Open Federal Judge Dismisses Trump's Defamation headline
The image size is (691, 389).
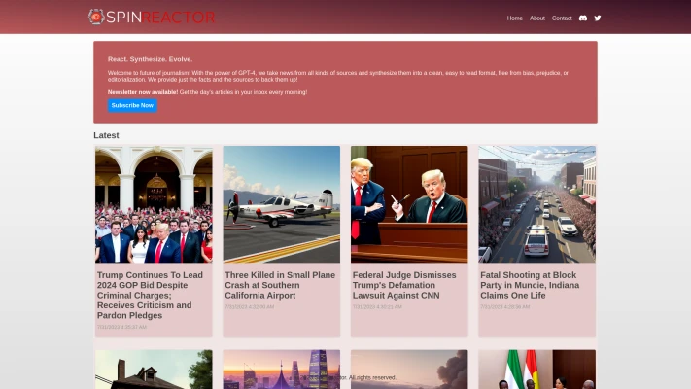[x=404, y=285]
